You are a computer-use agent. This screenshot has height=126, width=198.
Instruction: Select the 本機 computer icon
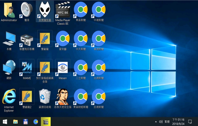[9, 39]
